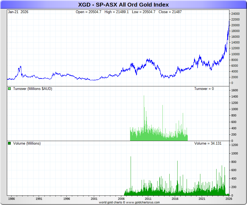Click the light green Turnover legend square
247x205 pixels.
pos(9,89)
